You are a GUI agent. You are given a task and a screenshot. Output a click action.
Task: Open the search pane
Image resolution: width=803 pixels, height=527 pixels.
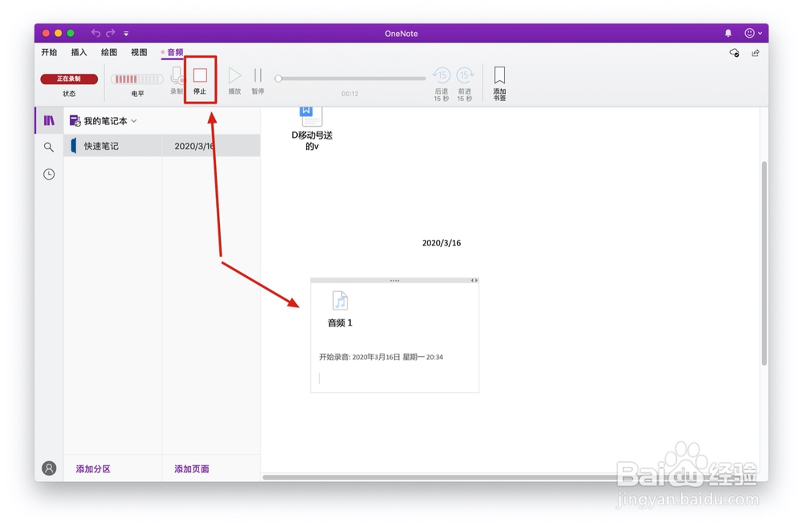click(x=49, y=148)
